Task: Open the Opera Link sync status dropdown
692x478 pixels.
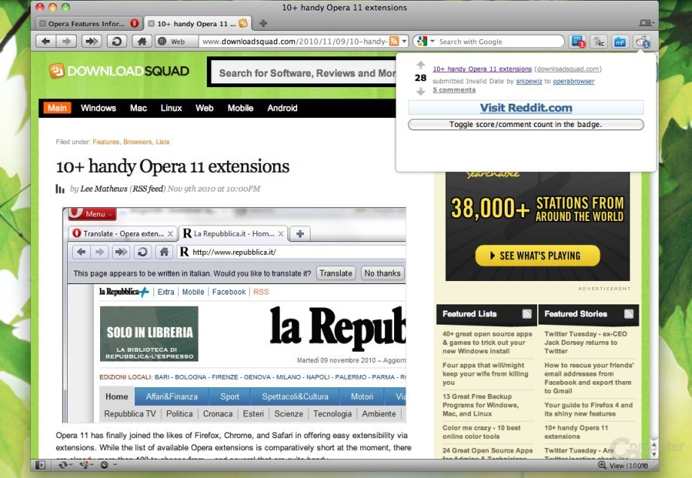Action: (x=65, y=464)
